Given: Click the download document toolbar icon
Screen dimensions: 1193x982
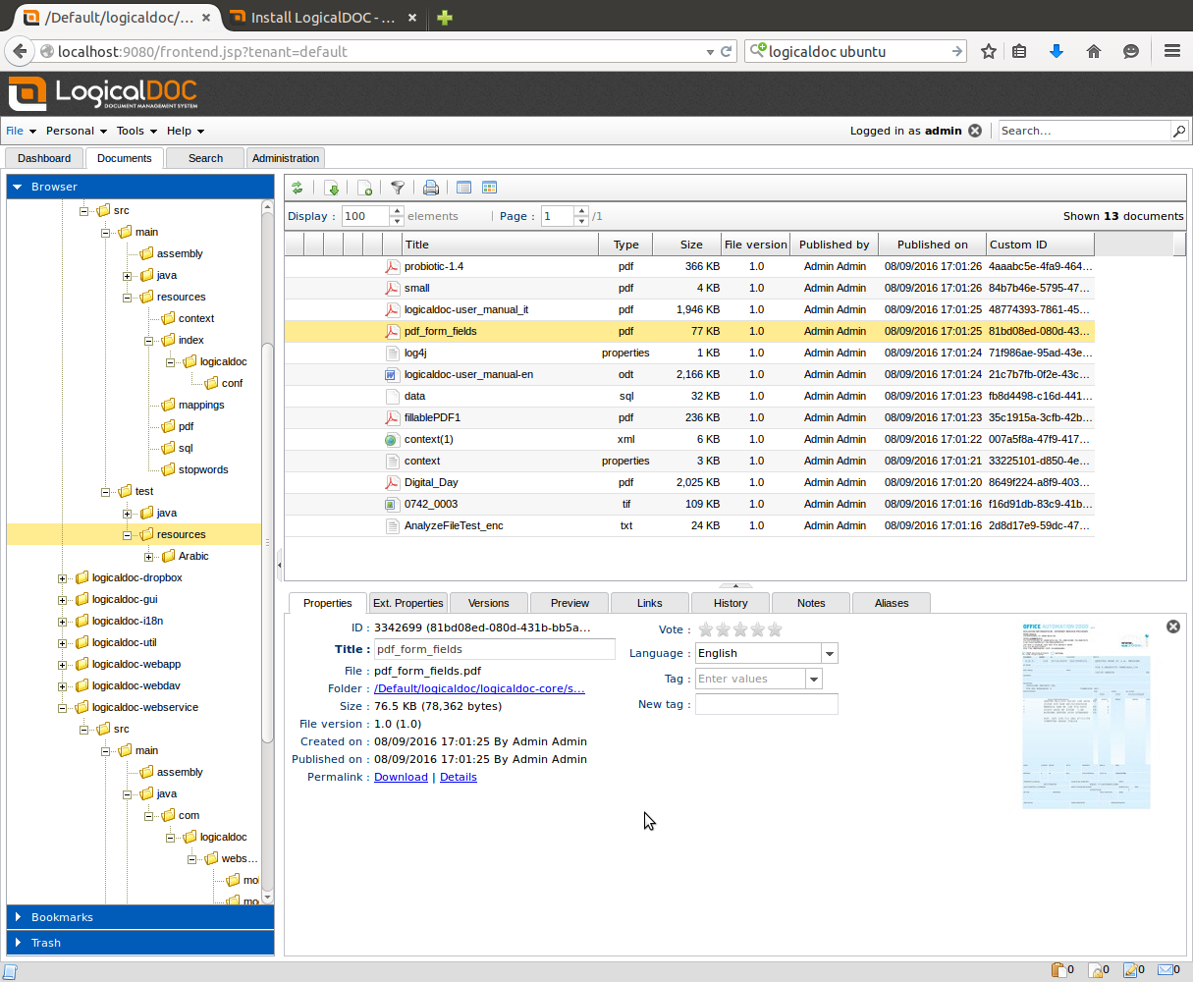Looking at the screenshot, I should click(332, 189).
